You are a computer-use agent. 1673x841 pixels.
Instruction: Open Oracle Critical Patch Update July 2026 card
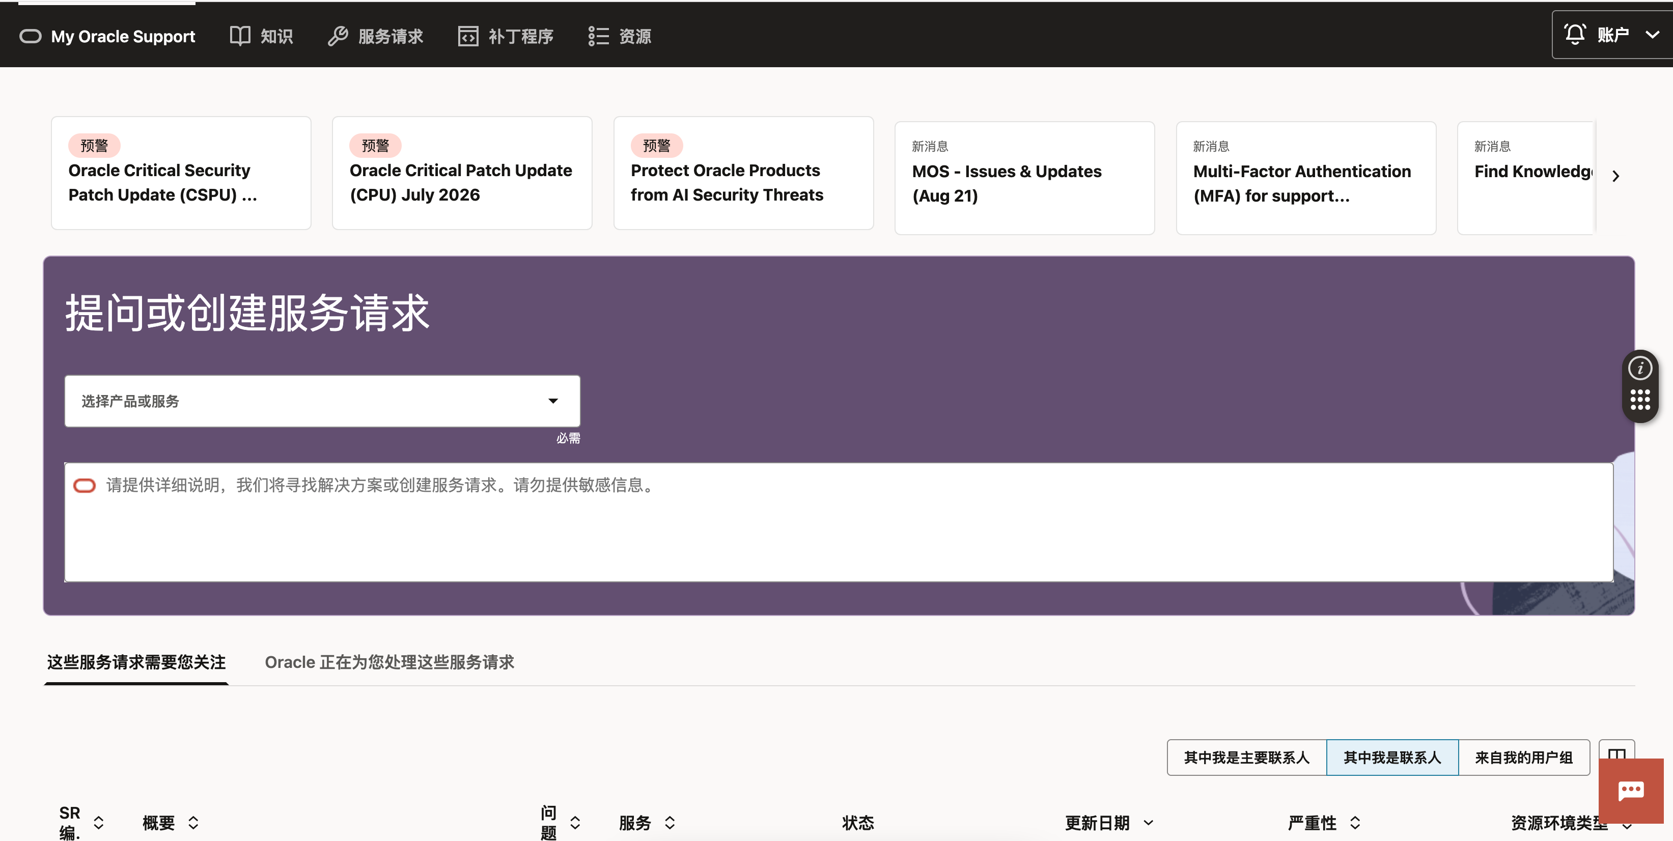pos(462,173)
